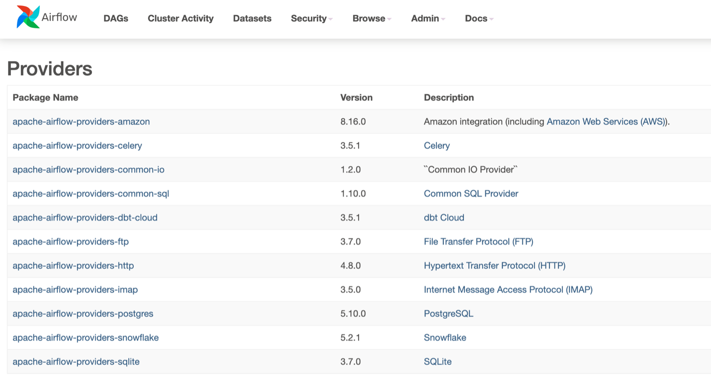The width and height of the screenshot is (711, 376).
Task: Open the Hypertext Transfer Protocol (HTTP) link
Action: 494,265
